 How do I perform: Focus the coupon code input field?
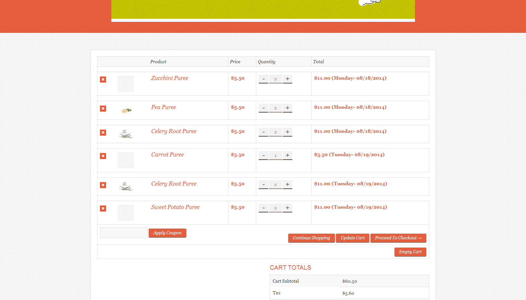click(x=124, y=233)
